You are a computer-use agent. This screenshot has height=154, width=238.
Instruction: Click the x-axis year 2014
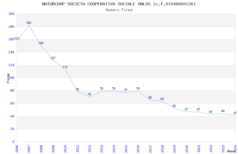tap(114, 149)
